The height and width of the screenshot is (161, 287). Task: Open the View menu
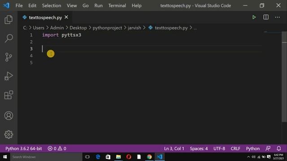point(72,5)
